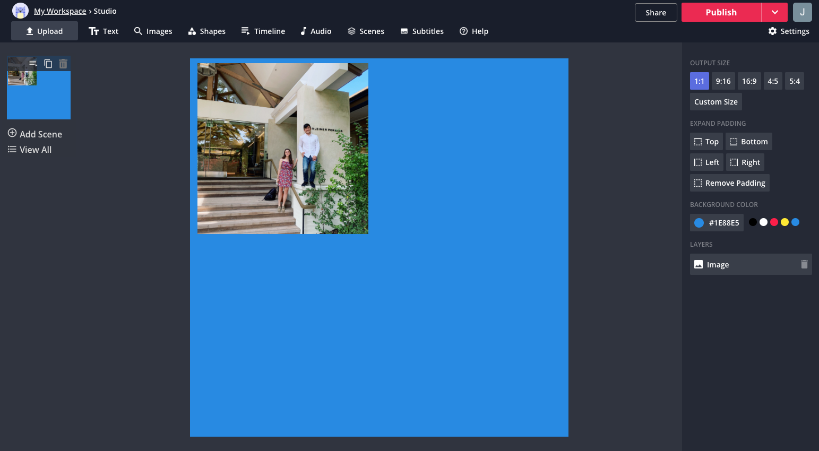Open scene options menu icon on thumbnail
Screen dimensions: 819x451
(x=33, y=64)
